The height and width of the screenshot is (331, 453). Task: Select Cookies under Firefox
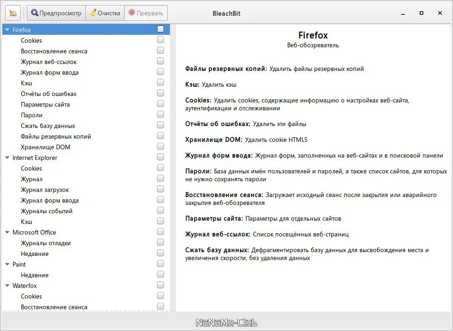pyautogui.click(x=86, y=40)
